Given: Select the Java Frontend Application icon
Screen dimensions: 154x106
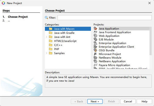Looking at the screenshot, I should pos(95,32).
